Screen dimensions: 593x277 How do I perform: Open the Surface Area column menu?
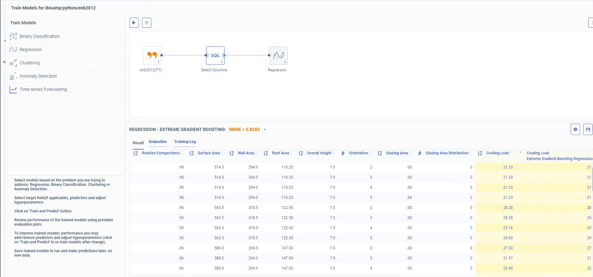[x=222, y=153]
